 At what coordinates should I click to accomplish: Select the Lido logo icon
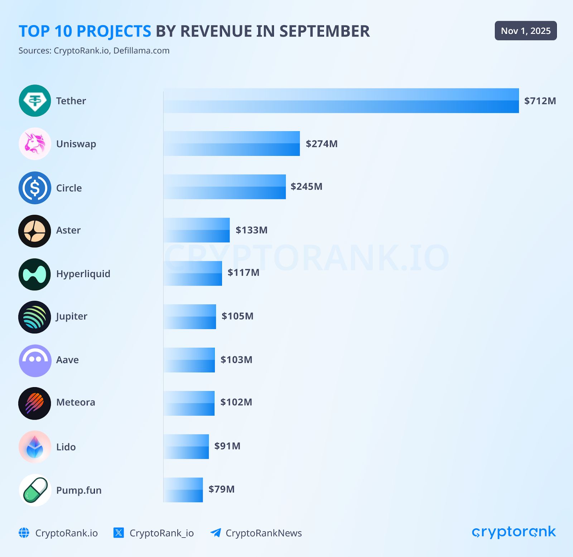(35, 447)
